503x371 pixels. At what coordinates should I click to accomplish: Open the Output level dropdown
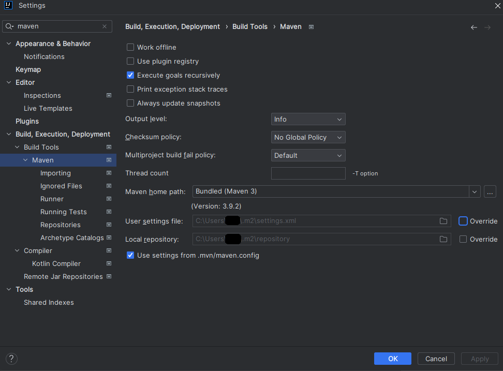coord(308,119)
